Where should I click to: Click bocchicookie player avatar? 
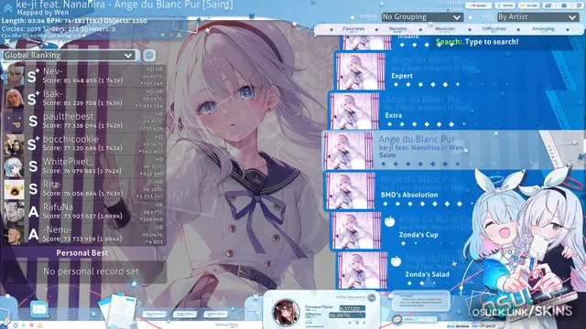click(x=15, y=144)
